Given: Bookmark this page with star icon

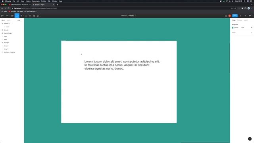Looking at the screenshot, I should tap(235, 8).
